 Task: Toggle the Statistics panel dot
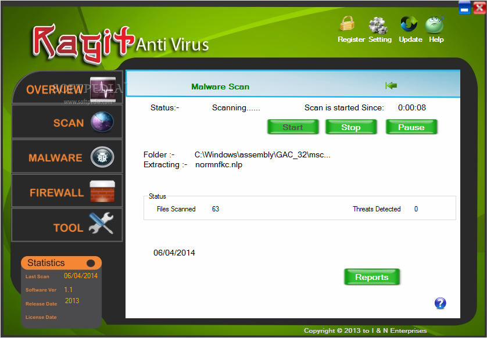tap(91, 263)
